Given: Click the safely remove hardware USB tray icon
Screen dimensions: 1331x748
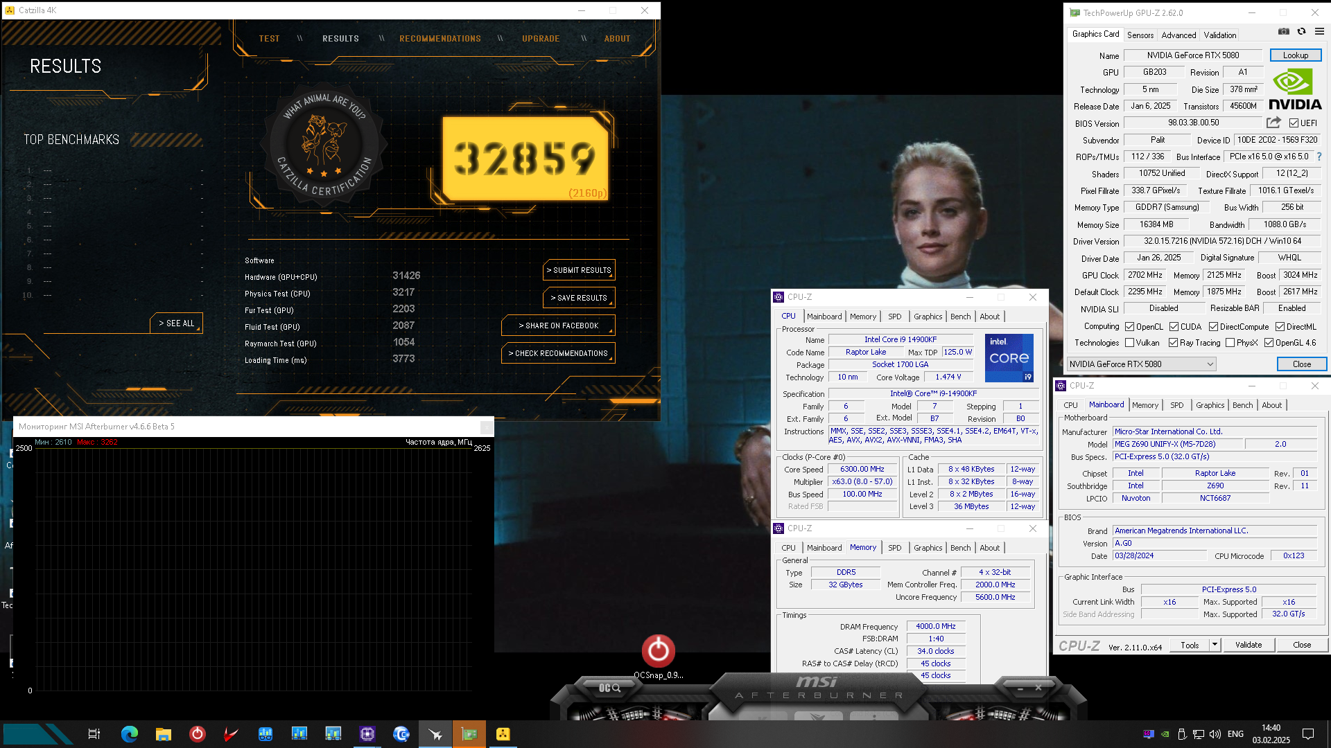Looking at the screenshot, I should [1182, 734].
